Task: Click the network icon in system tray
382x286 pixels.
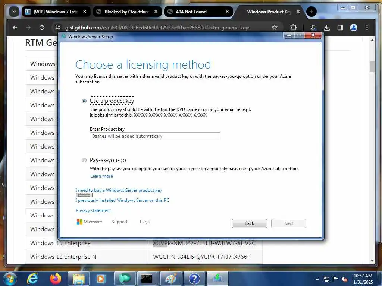Action: (326, 279)
